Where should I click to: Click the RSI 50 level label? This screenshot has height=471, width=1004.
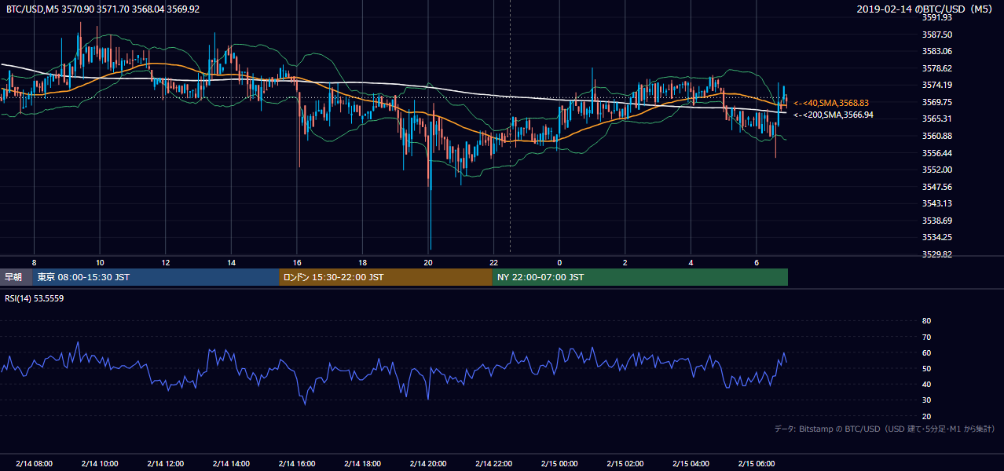pos(926,369)
